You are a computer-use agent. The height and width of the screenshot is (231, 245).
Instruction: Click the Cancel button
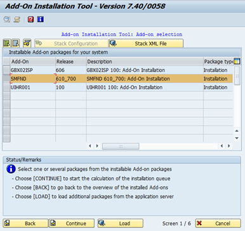[x=218, y=223]
